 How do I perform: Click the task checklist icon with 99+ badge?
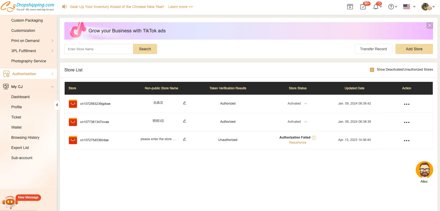pos(363,7)
